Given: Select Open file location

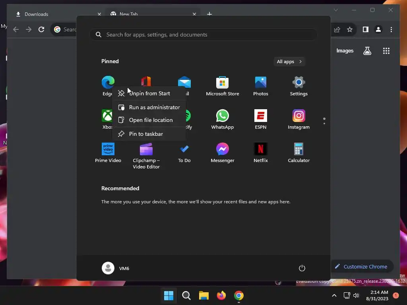Looking at the screenshot, I should (149, 120).
